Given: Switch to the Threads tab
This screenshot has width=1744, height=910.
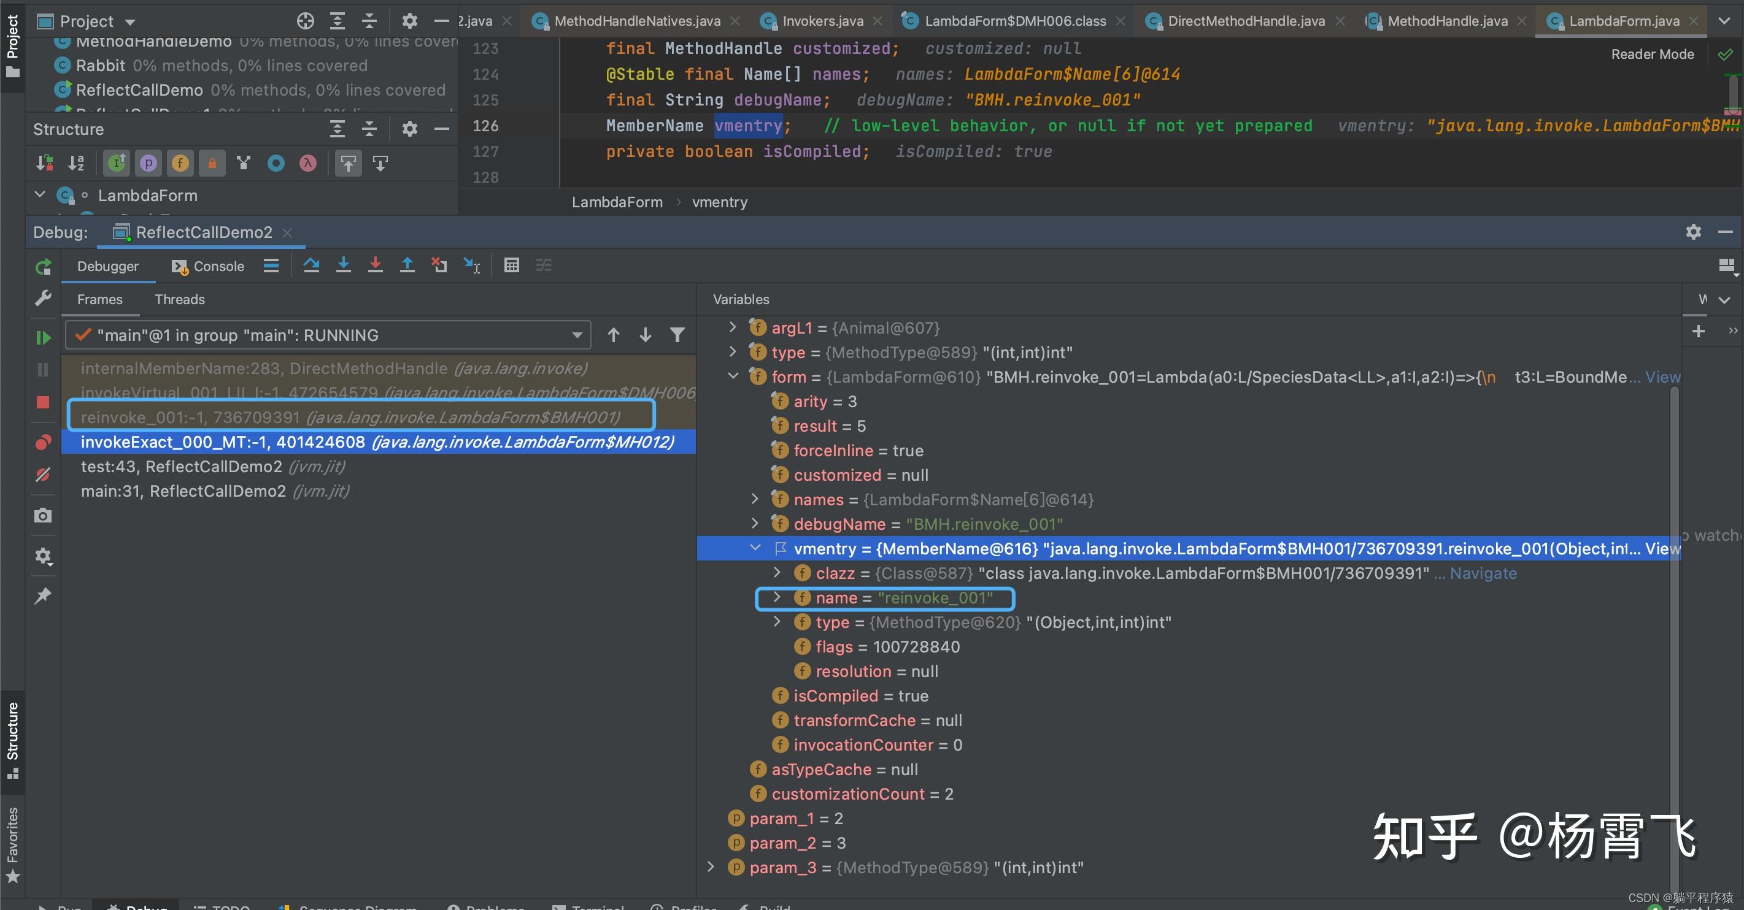Looking at the screenshot, I should [x=179, y=299].
